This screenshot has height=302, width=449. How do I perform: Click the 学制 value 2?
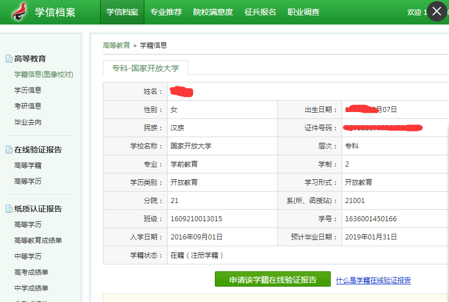pos(347,164)
